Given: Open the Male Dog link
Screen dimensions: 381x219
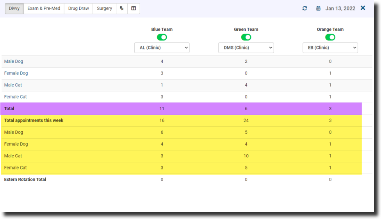Looking at the screenshot, I should click(14, 62).
